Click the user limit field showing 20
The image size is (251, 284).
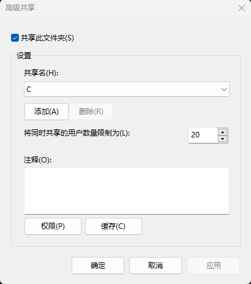point(203,136)
